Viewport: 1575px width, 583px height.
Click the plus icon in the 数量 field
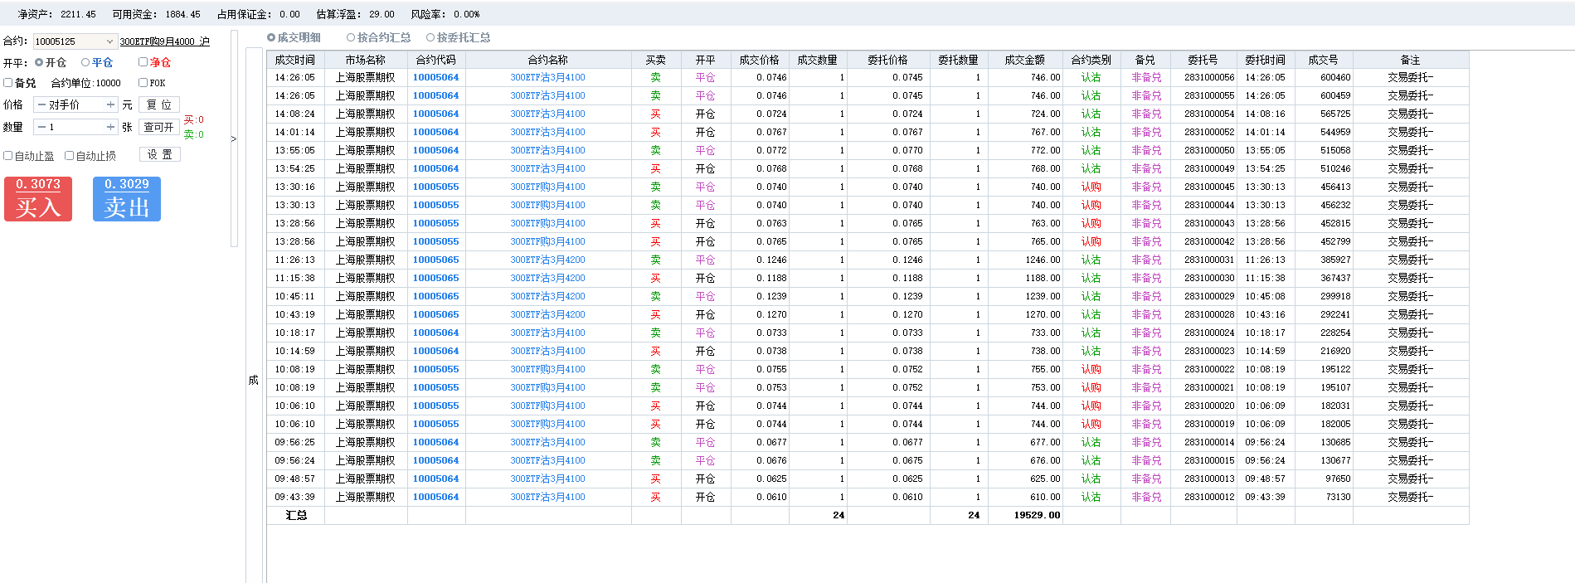coord(110,127)
